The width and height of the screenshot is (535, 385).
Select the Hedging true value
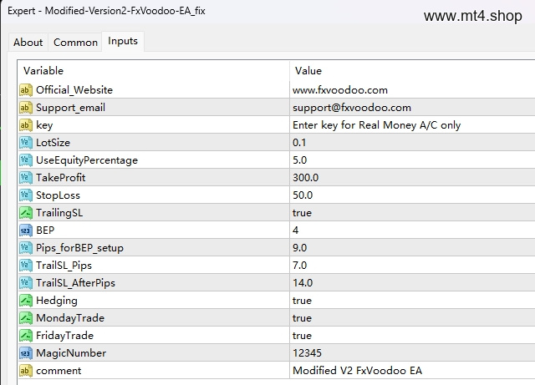[x=412, y=301]
